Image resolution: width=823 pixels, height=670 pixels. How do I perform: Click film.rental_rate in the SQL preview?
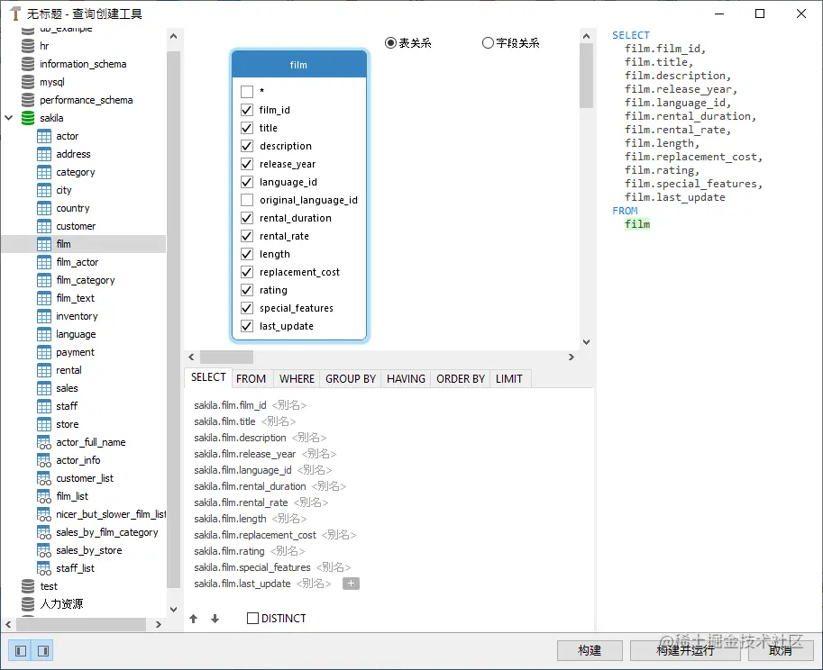pyautogui.click(x=674, y=130)
